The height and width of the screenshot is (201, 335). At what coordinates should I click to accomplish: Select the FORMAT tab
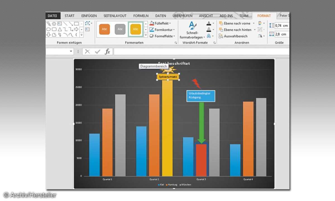264,16
